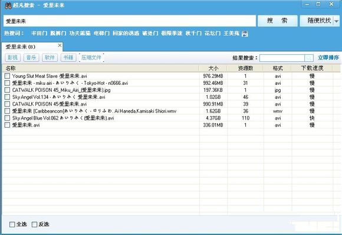This screenshot has width=342, height=235.
Task: Click the 搜索 search button
Action: point(277,21)
